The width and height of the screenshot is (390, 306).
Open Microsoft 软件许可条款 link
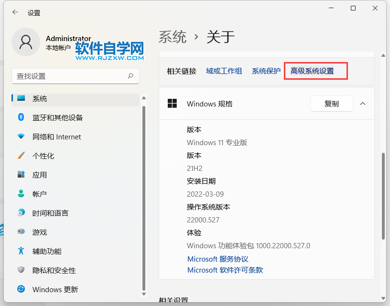(225, 270)
